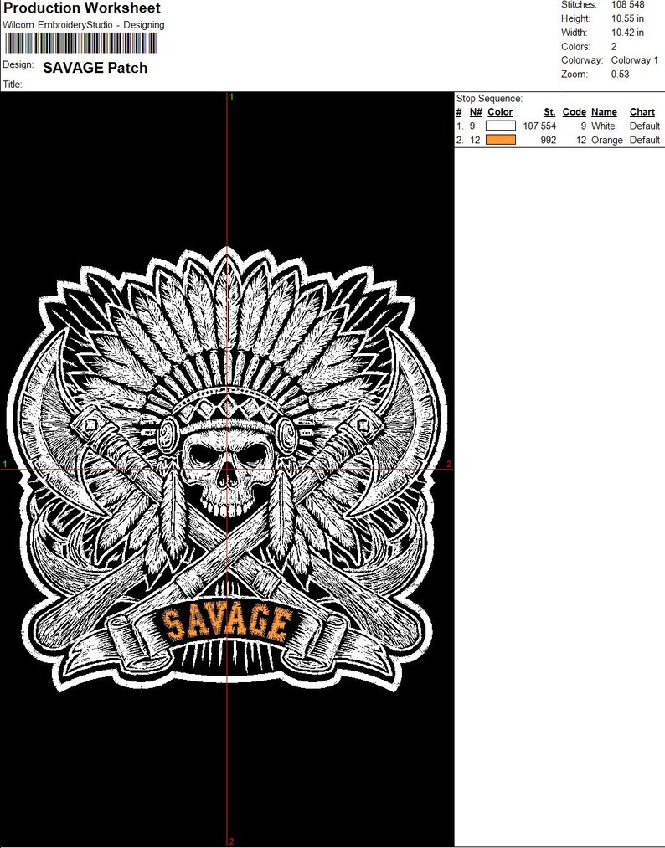Image resolution: width=665 pixels, height=848 pixels.
Task: Click the Name column header
Action: (x=604, y=112)
